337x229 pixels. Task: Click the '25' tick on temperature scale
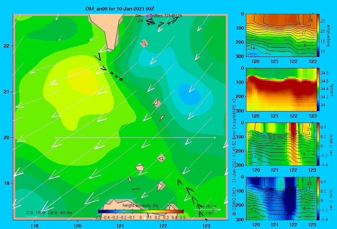point(323,21)
